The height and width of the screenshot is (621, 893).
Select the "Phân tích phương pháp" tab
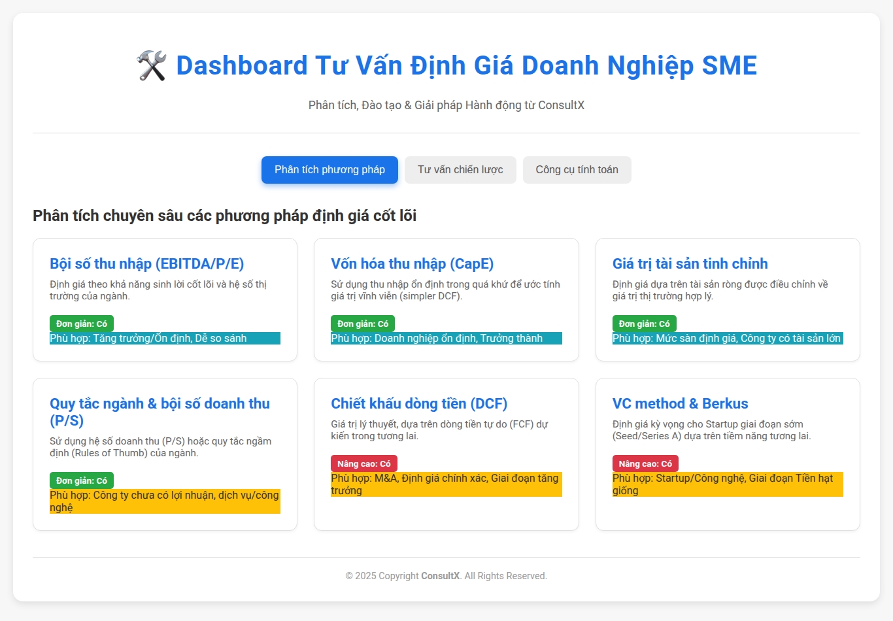329,170
